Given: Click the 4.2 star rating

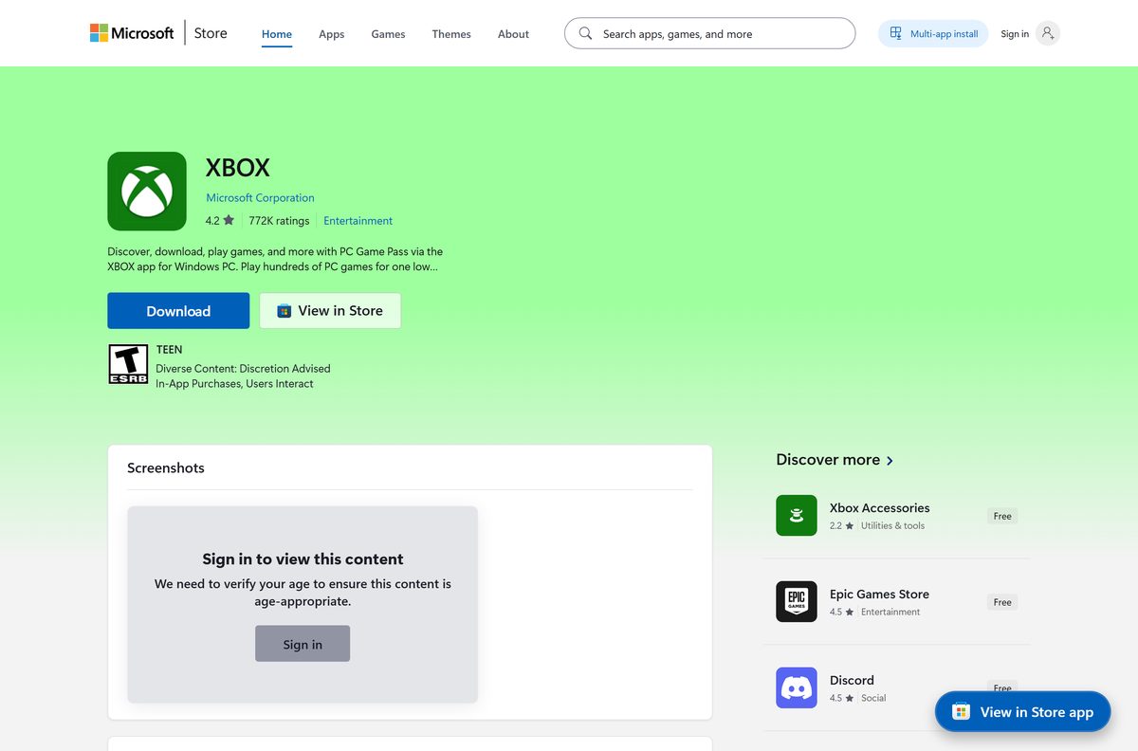Looking at the screenshot, I should [x=219, y=221].
